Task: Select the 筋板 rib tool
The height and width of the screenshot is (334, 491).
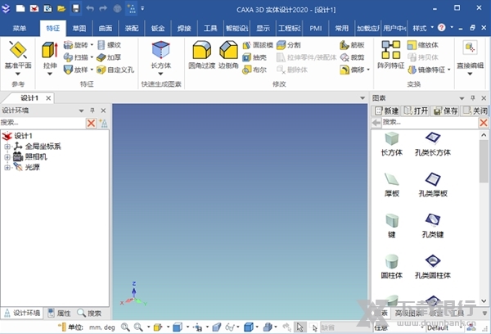Action: 352,45
